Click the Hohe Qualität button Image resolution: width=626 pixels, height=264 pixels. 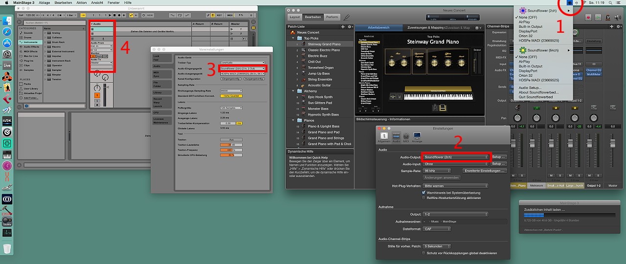click(232, 96)
